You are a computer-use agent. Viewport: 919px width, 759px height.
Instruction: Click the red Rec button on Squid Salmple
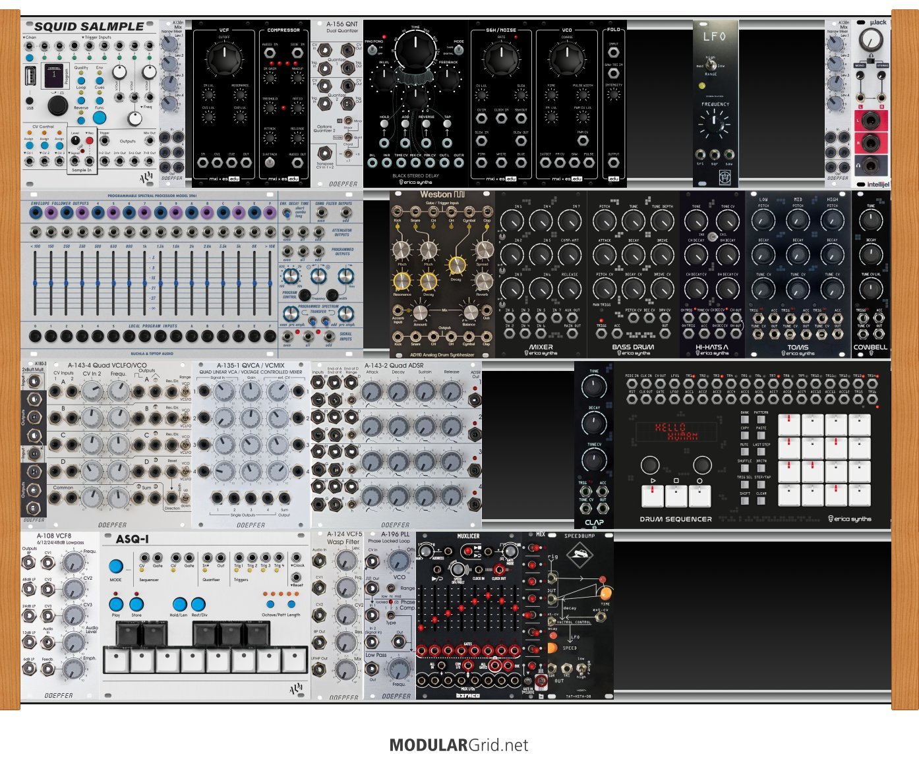90,140
